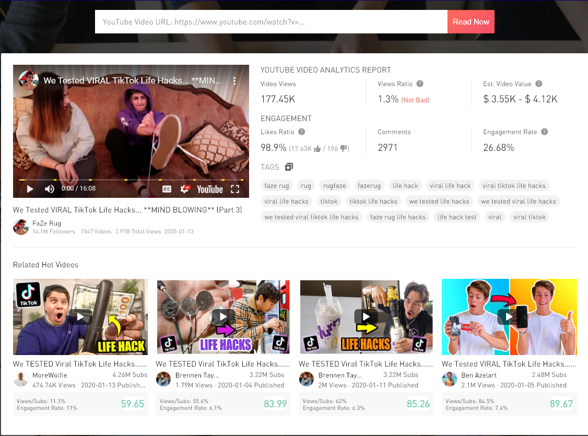Select the 'rugfaze' tag

click(335, 185)
